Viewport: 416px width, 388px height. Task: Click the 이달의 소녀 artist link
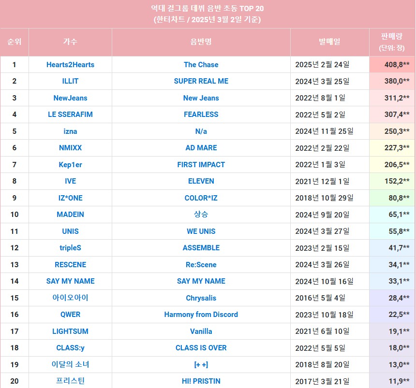[70, 364]
